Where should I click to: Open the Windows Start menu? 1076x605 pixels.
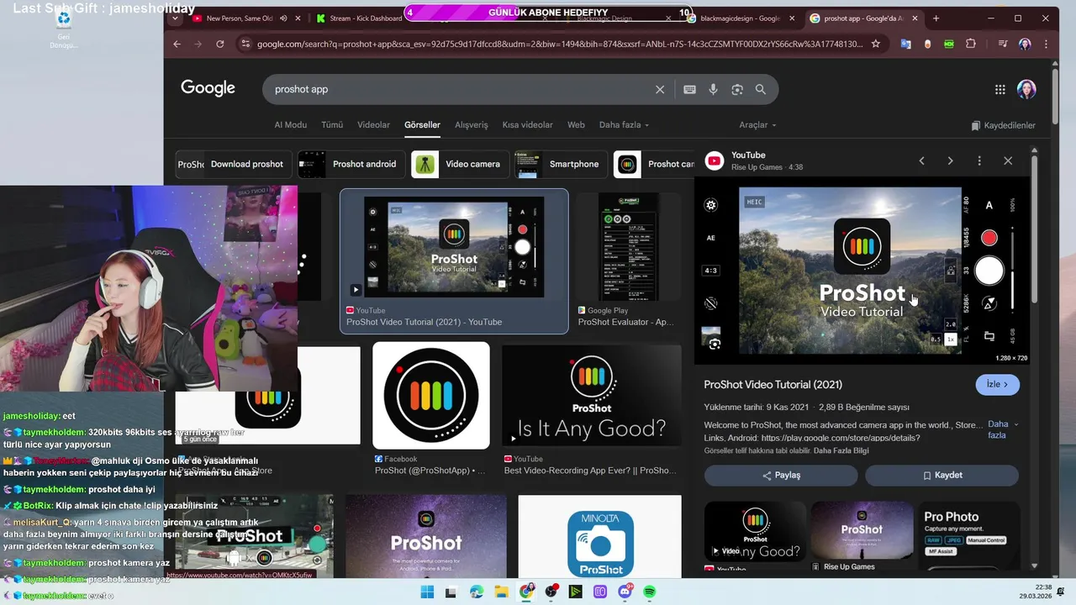coord(427,592)
